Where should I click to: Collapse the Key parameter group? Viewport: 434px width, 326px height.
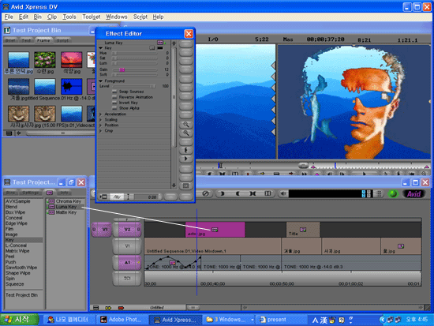click(101, 48)
